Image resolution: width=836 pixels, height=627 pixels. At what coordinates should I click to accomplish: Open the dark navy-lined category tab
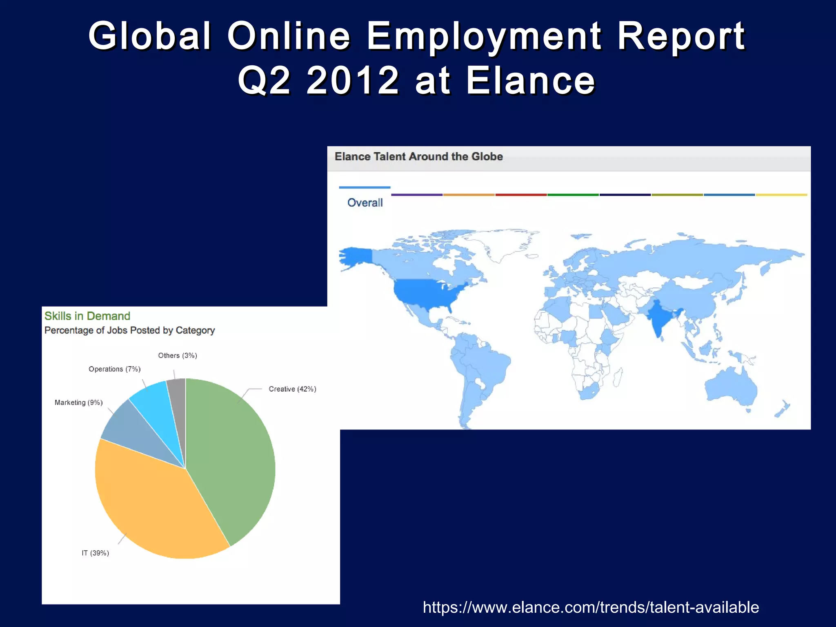coord(625,195)
